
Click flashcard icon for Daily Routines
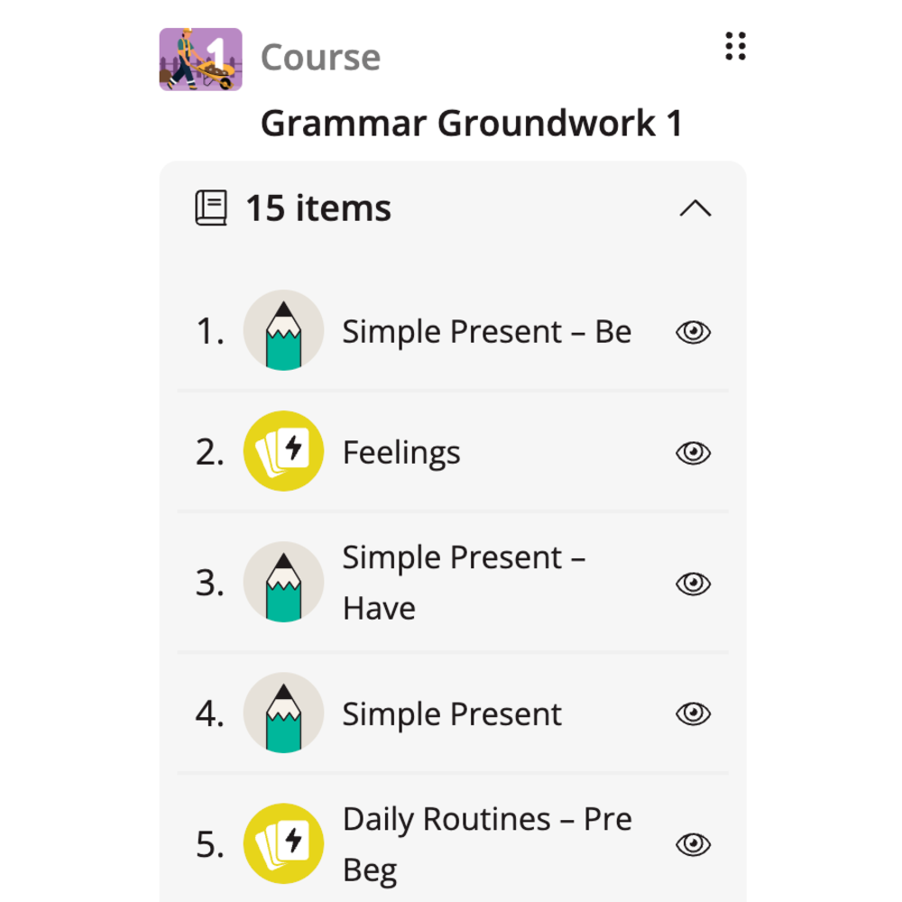(x=283, y=843)
